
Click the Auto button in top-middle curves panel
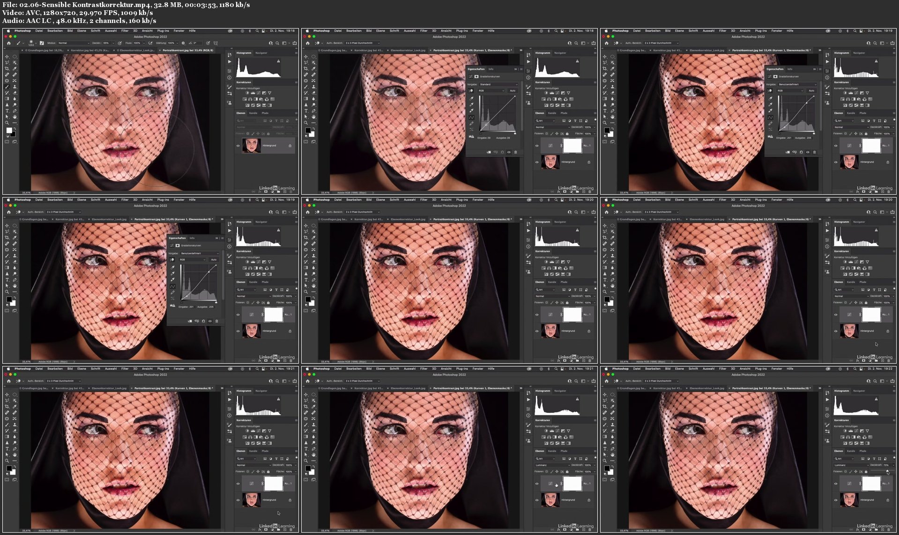click(x=513, y=91)
